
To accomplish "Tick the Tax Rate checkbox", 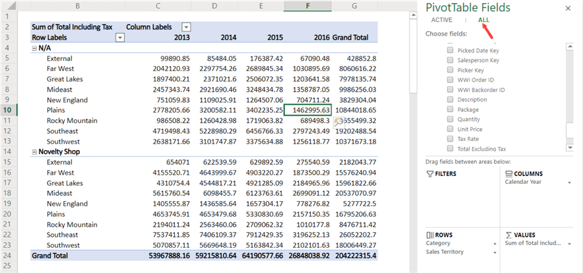I will pyautogui.click(x=450, y=139).
